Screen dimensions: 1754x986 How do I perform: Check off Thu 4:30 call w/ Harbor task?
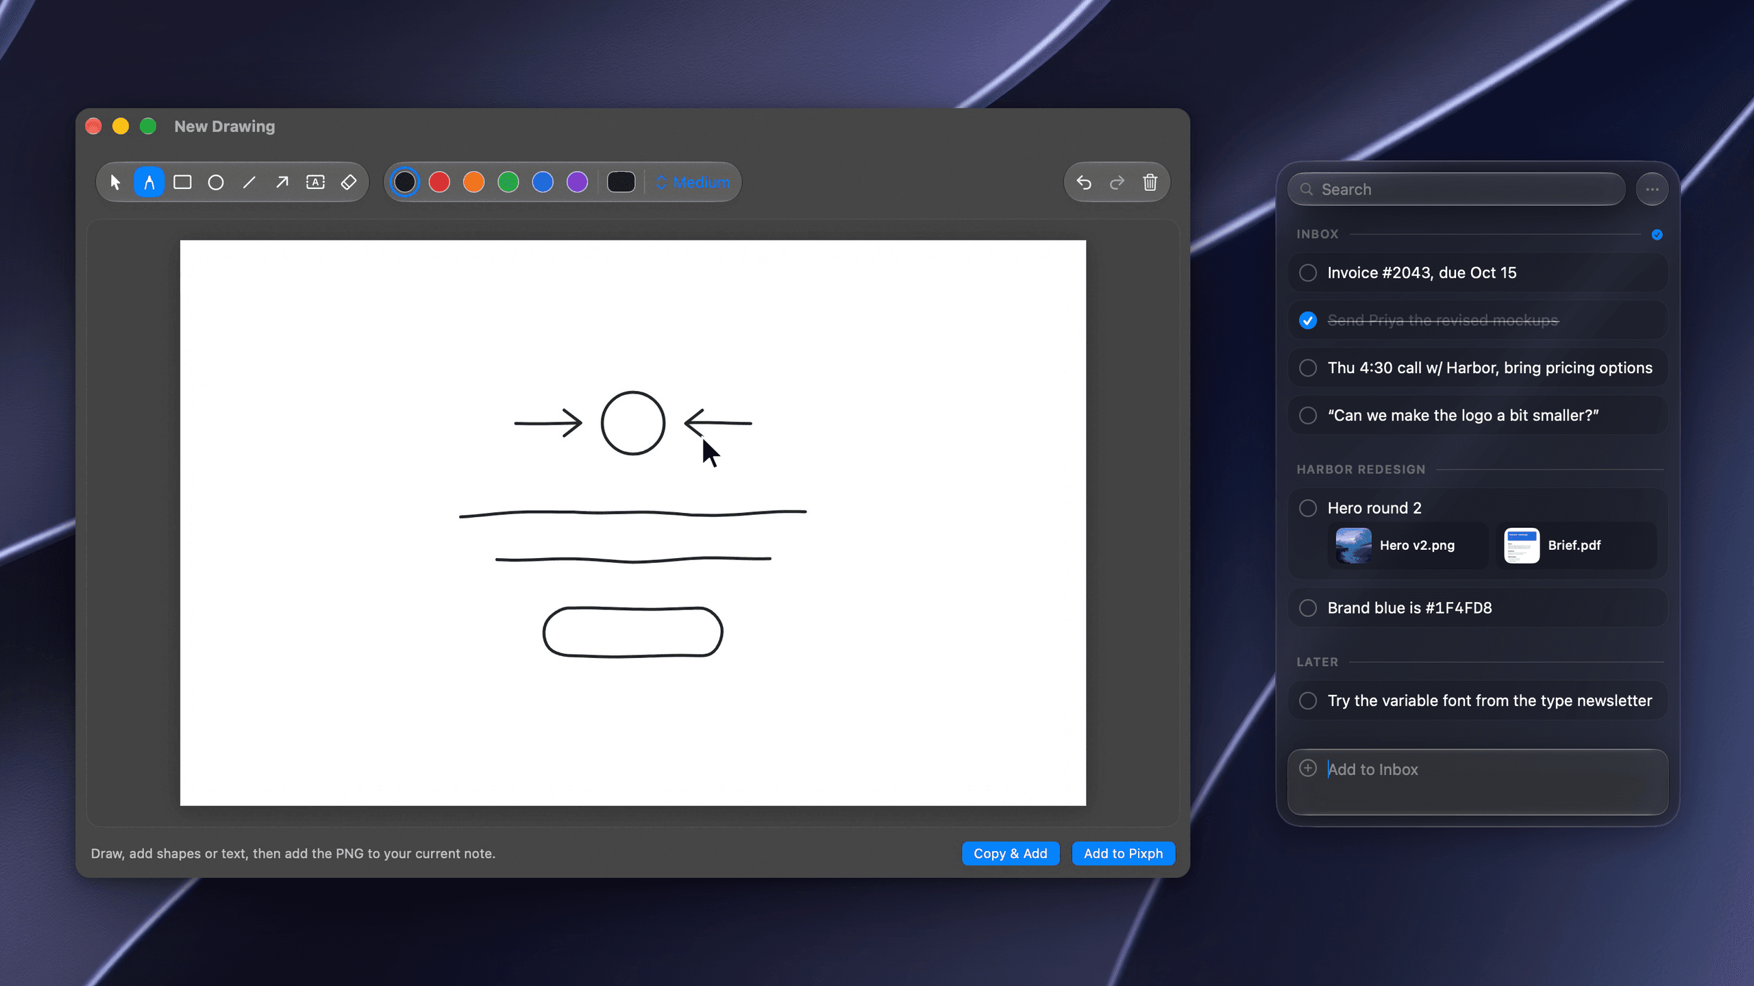point(1308,368)
